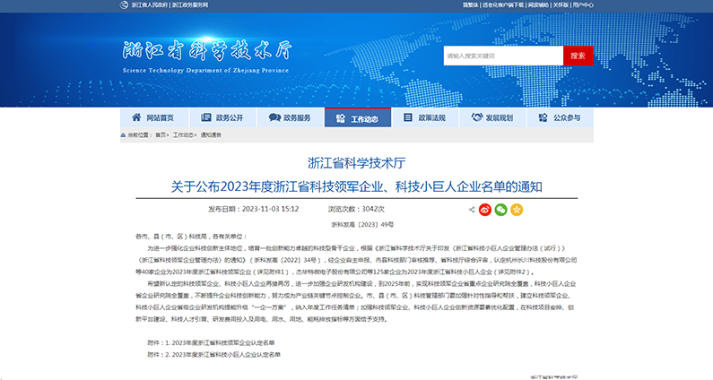Click the grey share icon
The image size is (713, 380).
pyautogui.click(x=472, y=210)
